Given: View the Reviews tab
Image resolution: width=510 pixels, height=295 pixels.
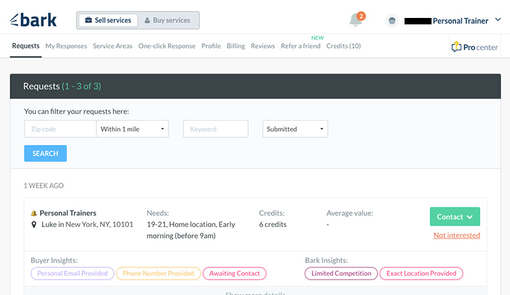Looking at the screenshot, I should pyautogui.click(x=263, y=46).
